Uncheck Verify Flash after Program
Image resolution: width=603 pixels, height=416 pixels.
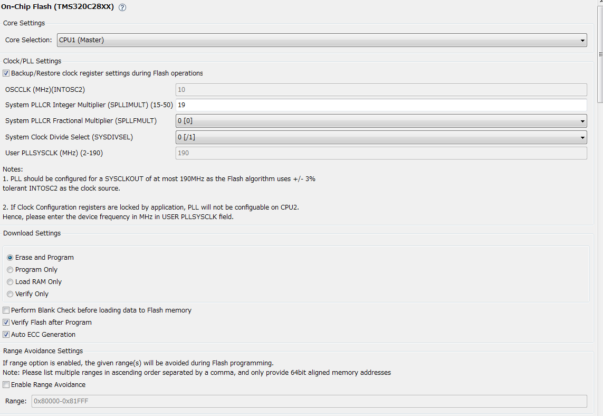click(6, 323)
